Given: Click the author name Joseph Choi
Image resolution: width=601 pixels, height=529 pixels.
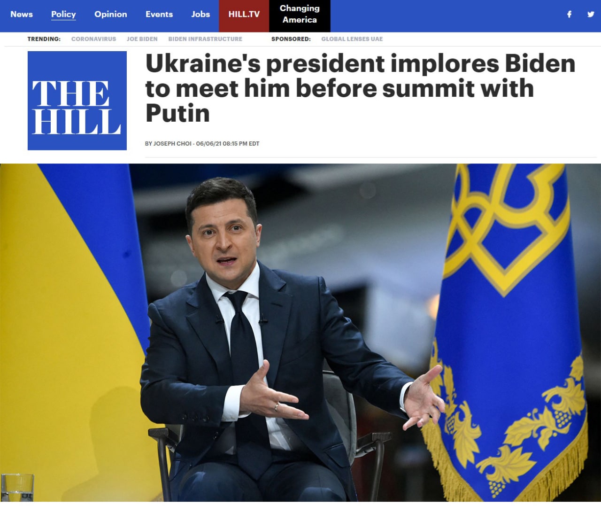Looking at the screenshot, I should pos(172,144).
